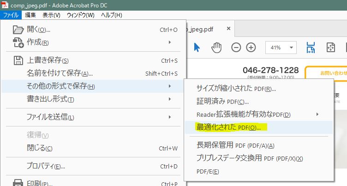Open the ファイル menu
Viewport: 347px width, 186px height.
click(11, 15)
